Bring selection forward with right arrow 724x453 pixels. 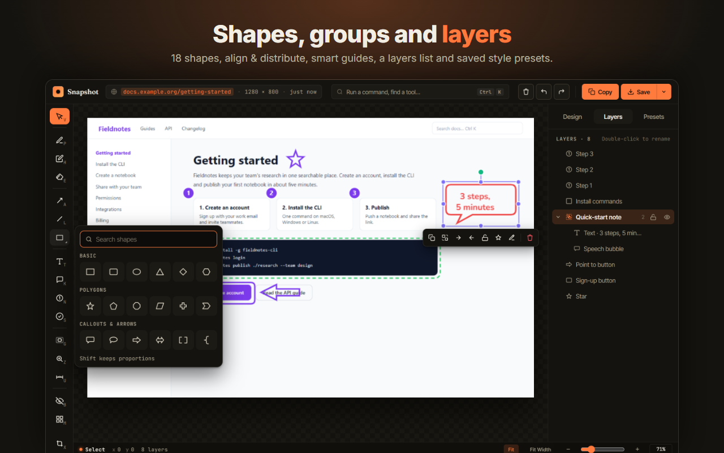pos(458,238)
